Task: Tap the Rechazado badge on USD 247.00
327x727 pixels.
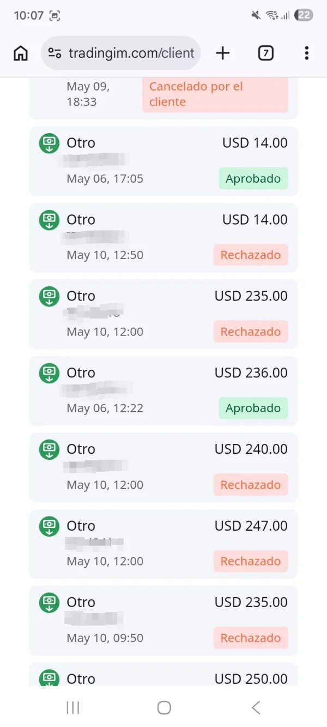Action: (x=250, y=561)
